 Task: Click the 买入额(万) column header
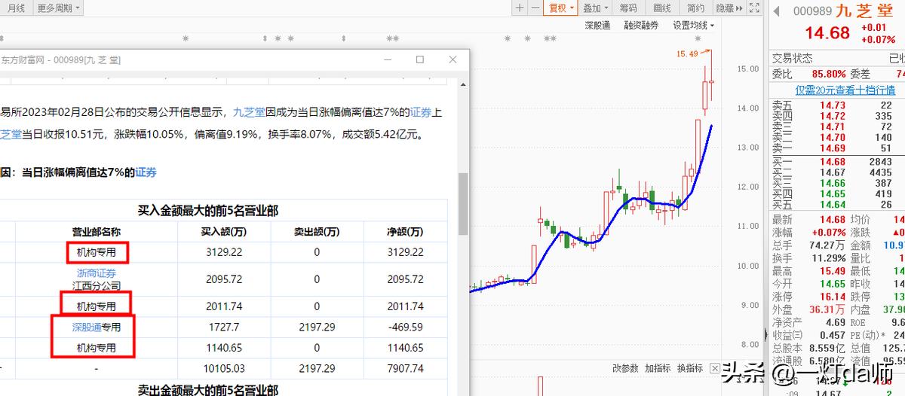pos(224,232)
